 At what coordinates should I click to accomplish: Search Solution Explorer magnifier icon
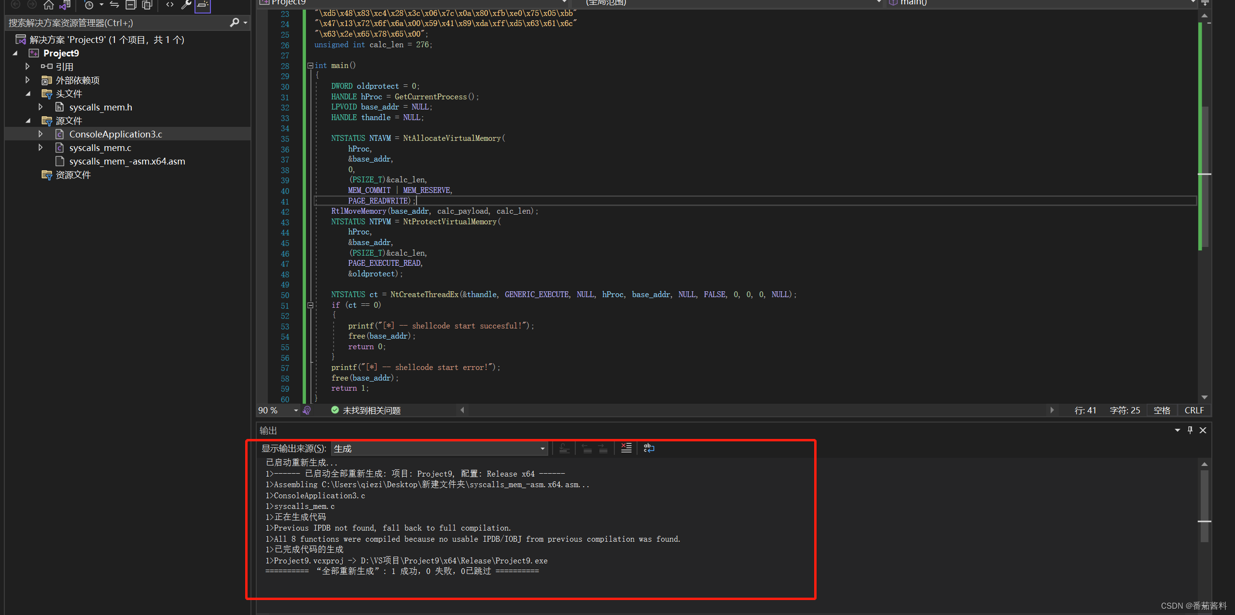pos(235,23)
